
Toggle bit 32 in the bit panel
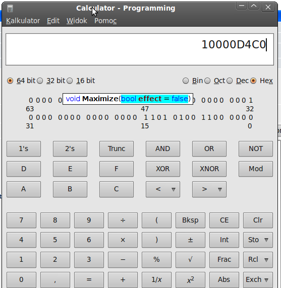click(251, 100)
